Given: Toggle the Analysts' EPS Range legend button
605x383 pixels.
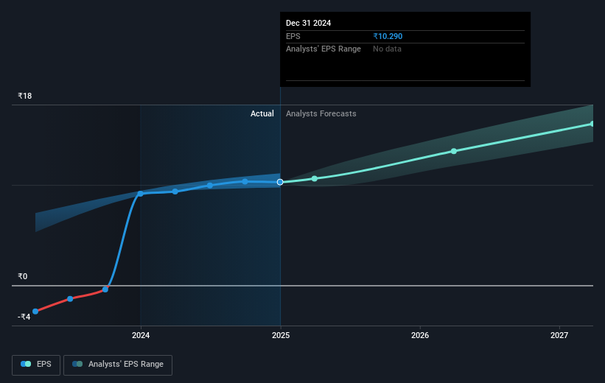Looking at the screenshot, I should 118,365.
